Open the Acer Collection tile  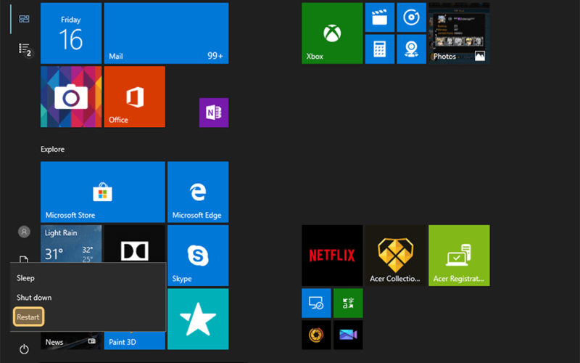coord(395,256)
